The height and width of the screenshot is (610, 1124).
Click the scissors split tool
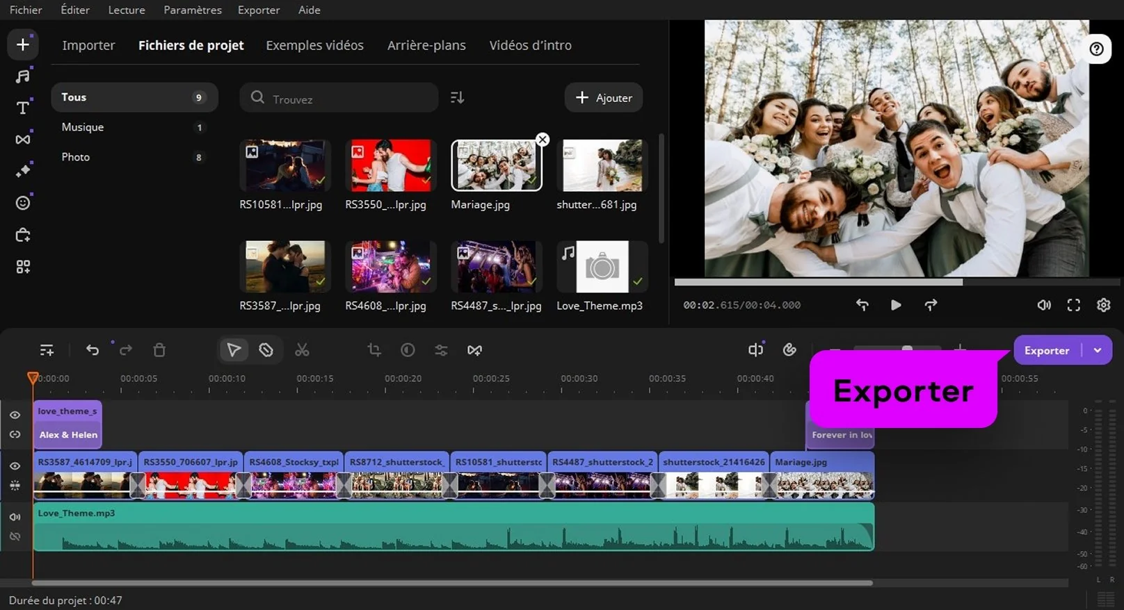pyautogui.click(x=302, y=350)
